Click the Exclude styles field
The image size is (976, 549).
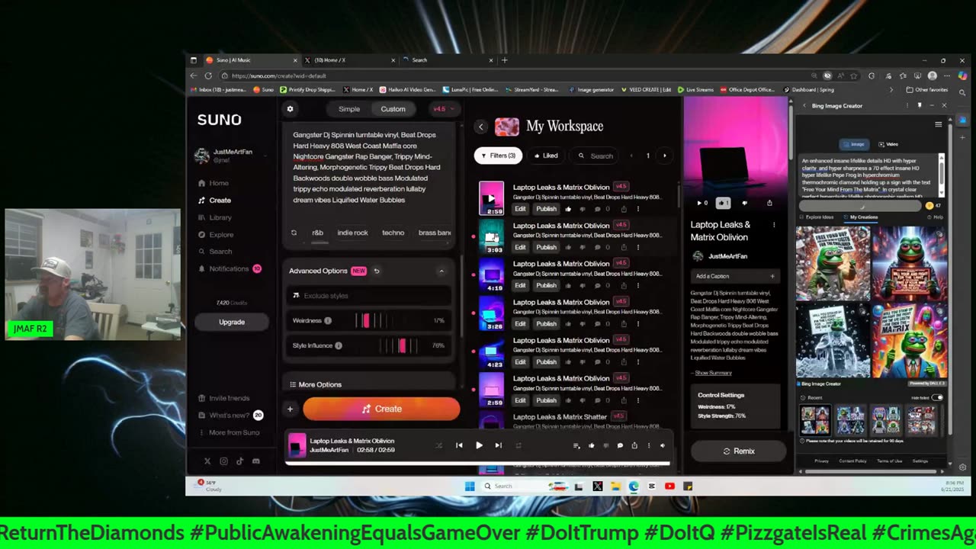coord(370,296)
